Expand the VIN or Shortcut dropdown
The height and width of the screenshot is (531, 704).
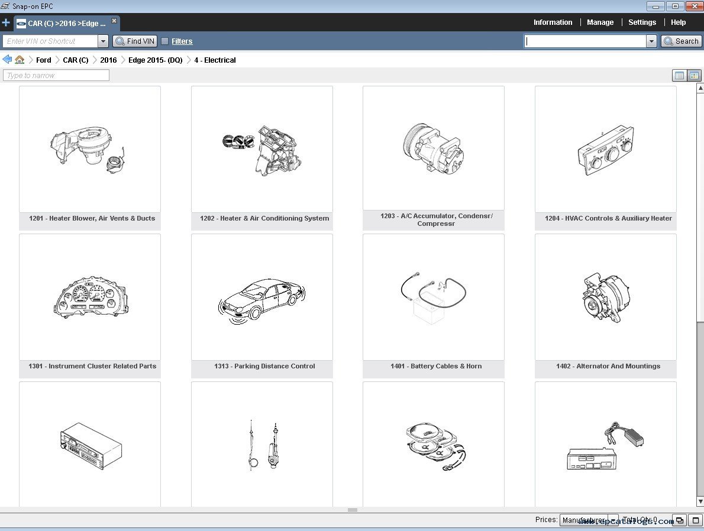click(x=103, y=41)
